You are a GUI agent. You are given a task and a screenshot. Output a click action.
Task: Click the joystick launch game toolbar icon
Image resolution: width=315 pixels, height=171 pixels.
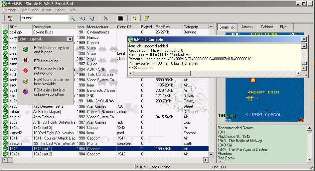tap(10, 18)
